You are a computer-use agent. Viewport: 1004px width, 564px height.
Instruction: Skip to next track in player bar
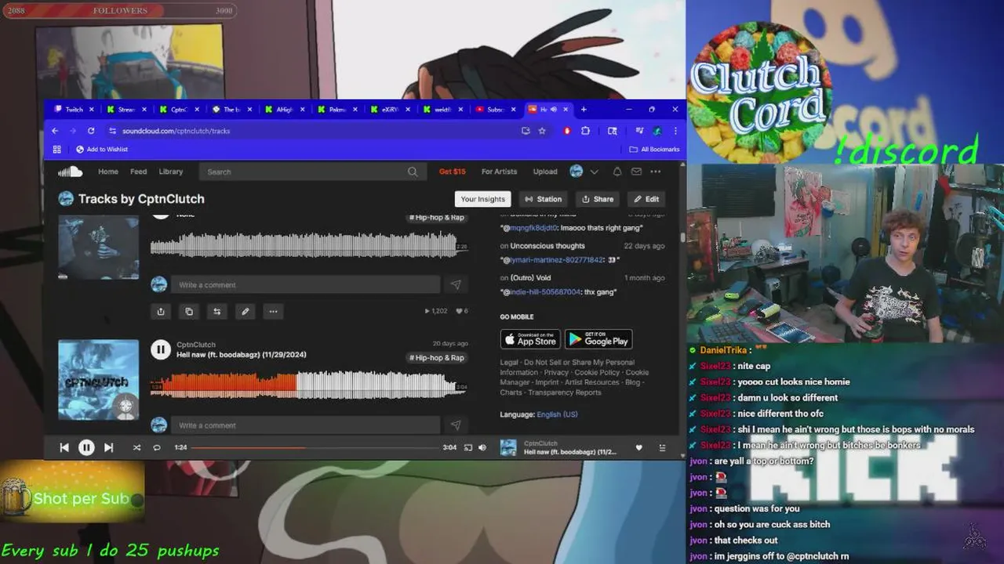click(x=108, y=447)
